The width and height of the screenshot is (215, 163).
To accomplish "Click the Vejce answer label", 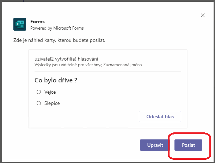I will (50, 92).
